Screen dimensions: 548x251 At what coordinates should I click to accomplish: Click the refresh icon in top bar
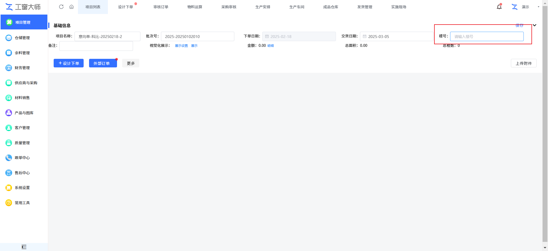tap(61, 7)
